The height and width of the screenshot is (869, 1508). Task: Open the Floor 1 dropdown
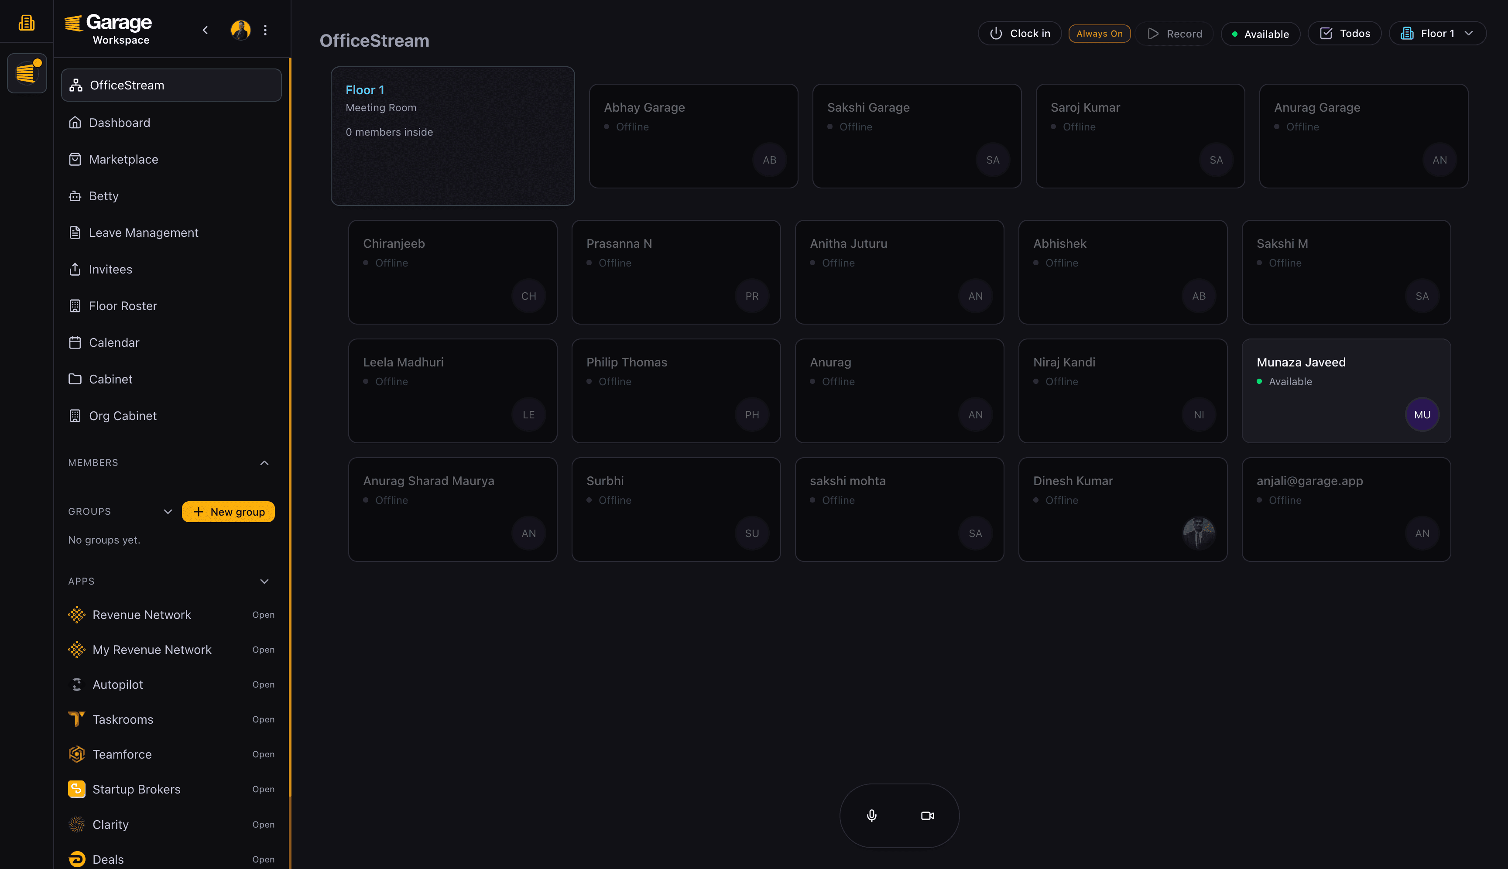pyautogui.click(x=1437, y=34)
